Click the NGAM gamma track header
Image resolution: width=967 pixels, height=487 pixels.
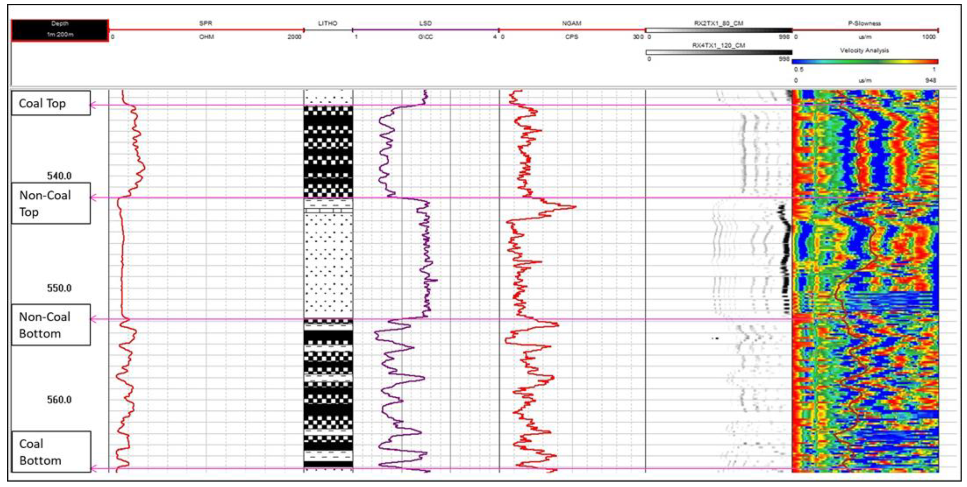571,23
